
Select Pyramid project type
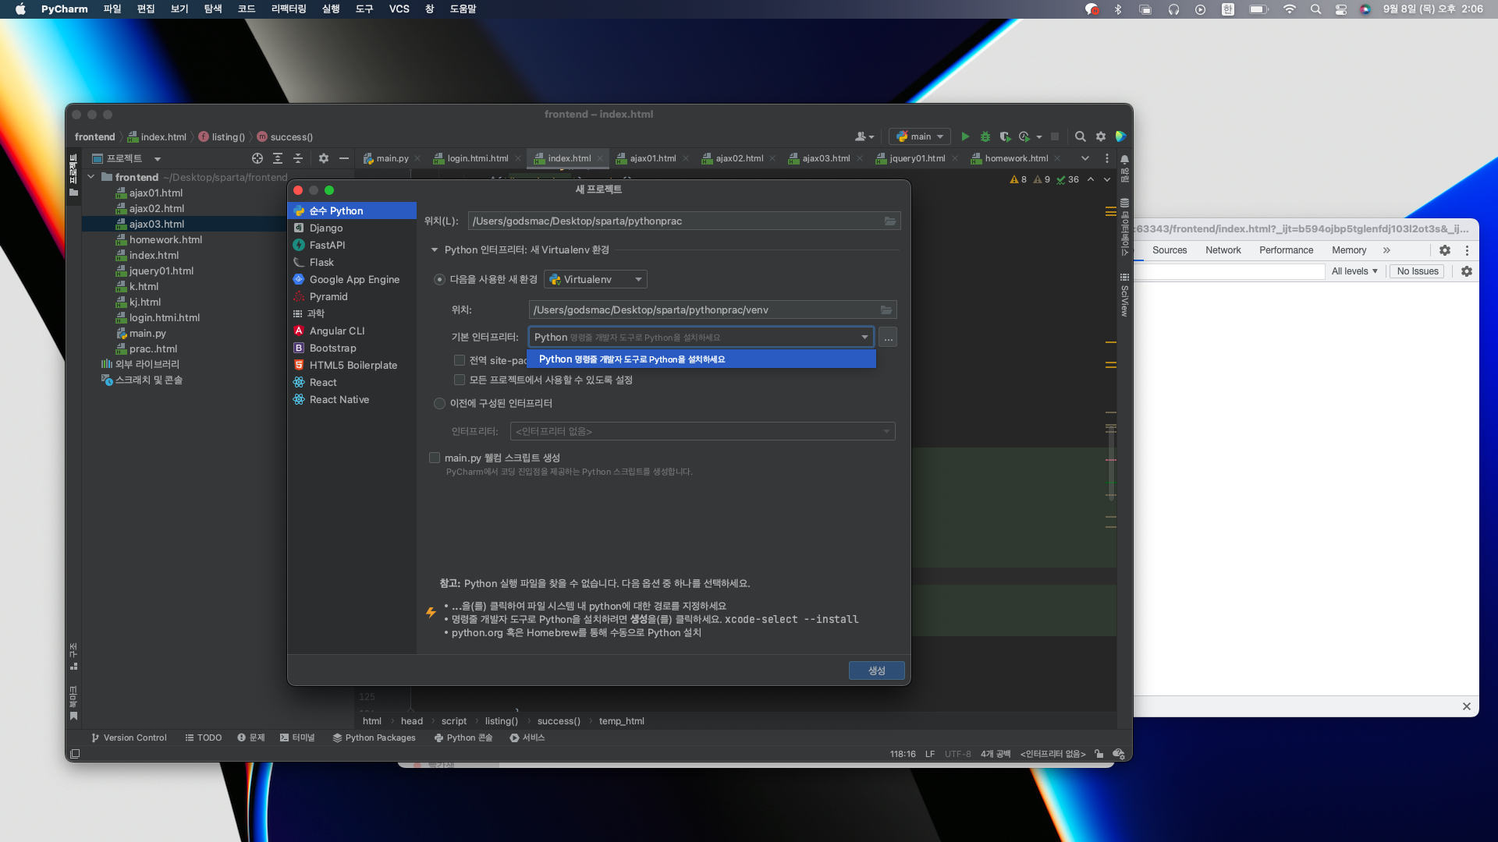tap(352, 297)
